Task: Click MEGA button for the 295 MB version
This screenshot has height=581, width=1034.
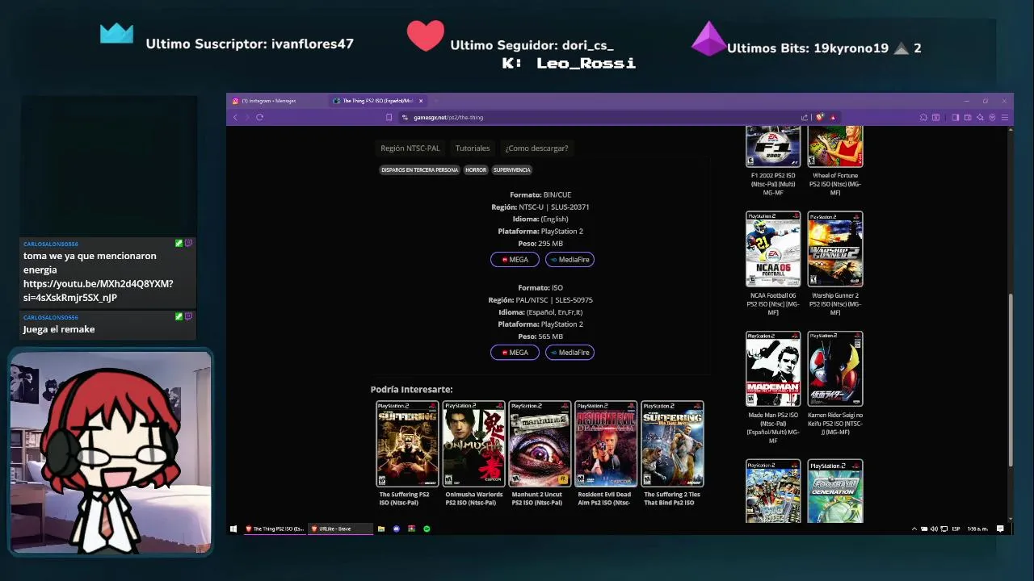Action: click(515, 259)
